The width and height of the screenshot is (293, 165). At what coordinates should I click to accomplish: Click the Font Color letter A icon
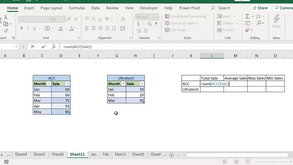point(71,28)
